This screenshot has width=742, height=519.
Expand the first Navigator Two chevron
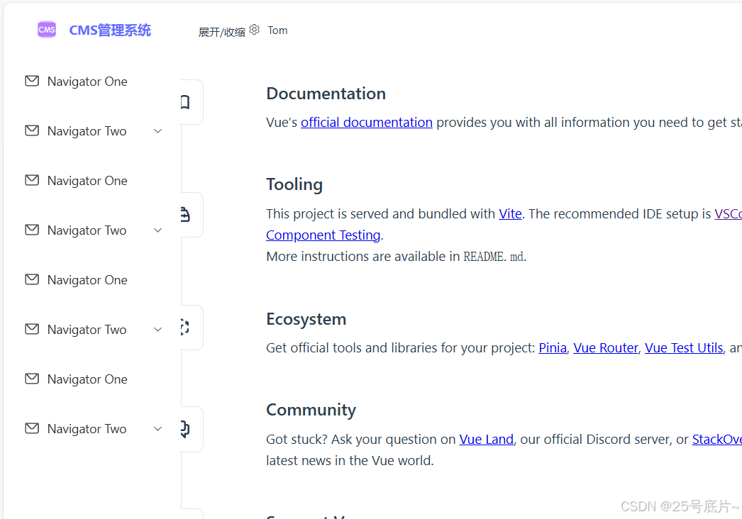(158, 131)
